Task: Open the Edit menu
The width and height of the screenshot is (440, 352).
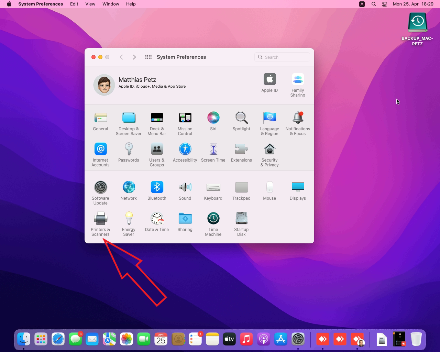Action: point(74,4)
